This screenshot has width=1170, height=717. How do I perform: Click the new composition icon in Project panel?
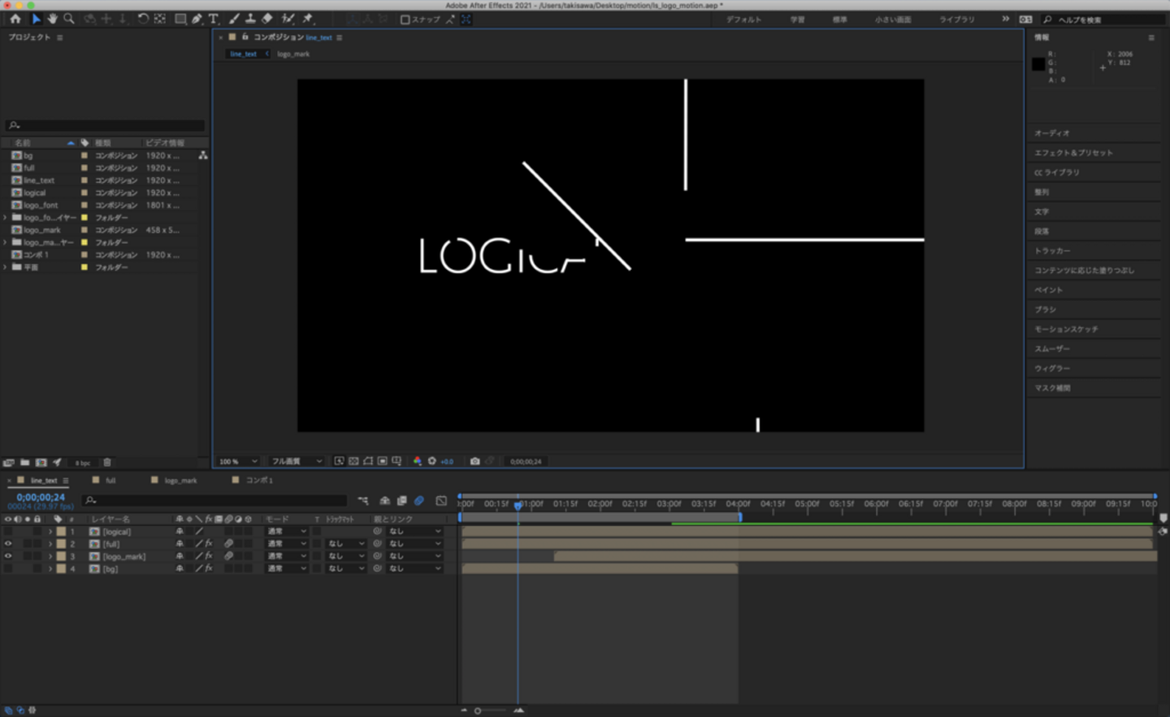pyautogui.click(x=41, y=463)
